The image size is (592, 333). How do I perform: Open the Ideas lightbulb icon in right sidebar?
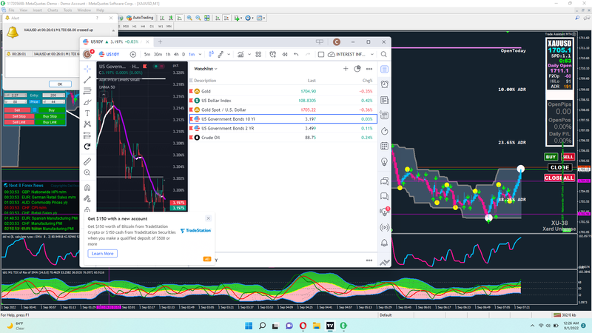click(384, 162)
